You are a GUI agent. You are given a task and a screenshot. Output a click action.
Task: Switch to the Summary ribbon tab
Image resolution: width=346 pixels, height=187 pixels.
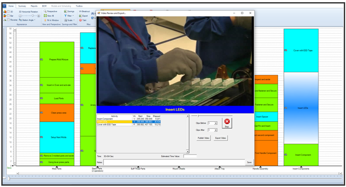point(22,6)
